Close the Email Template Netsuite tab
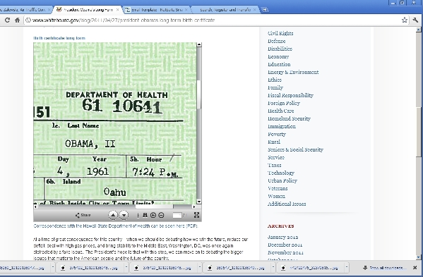Image resolution: width=423 pixels, height=277 pixels. (186, 10)
